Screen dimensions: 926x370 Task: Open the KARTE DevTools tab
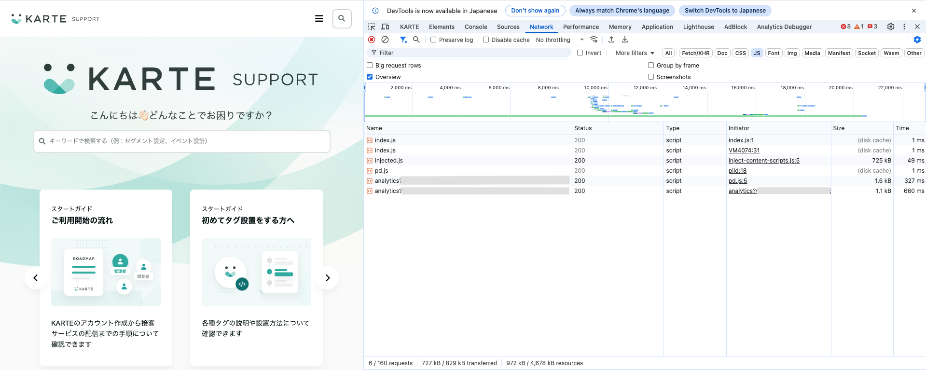point(409,27)
